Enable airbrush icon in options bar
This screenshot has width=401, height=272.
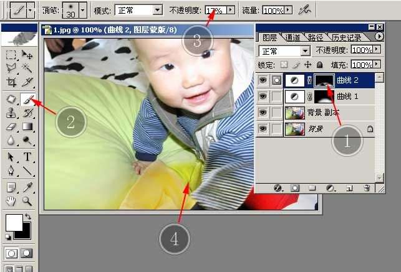click(x=304, y=10)
